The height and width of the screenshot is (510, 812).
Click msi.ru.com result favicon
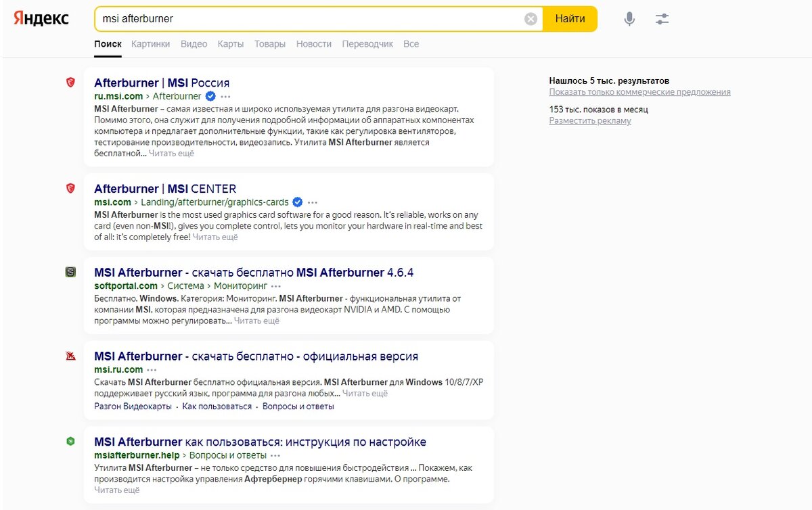pyautogui.click(x=70, y=356)
